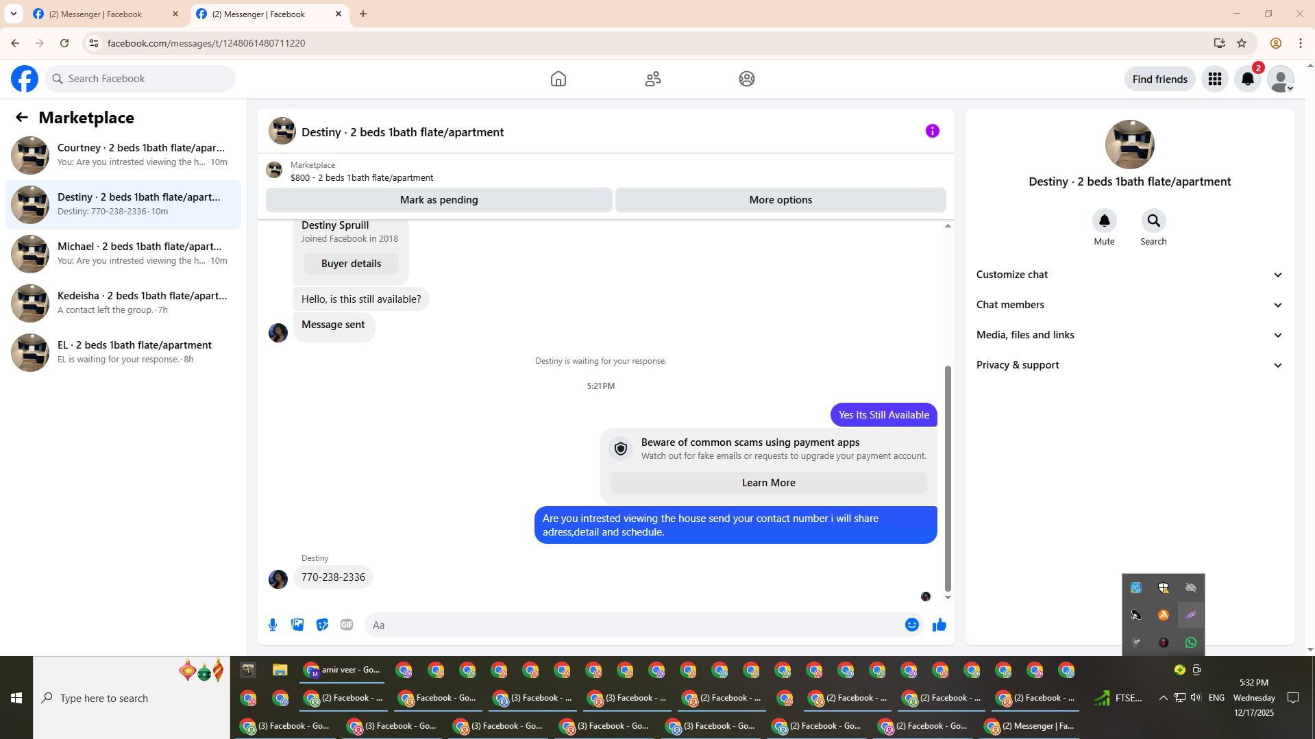Open the large Destiny profile picture in the sidebar

click(x=1129, y=145)
